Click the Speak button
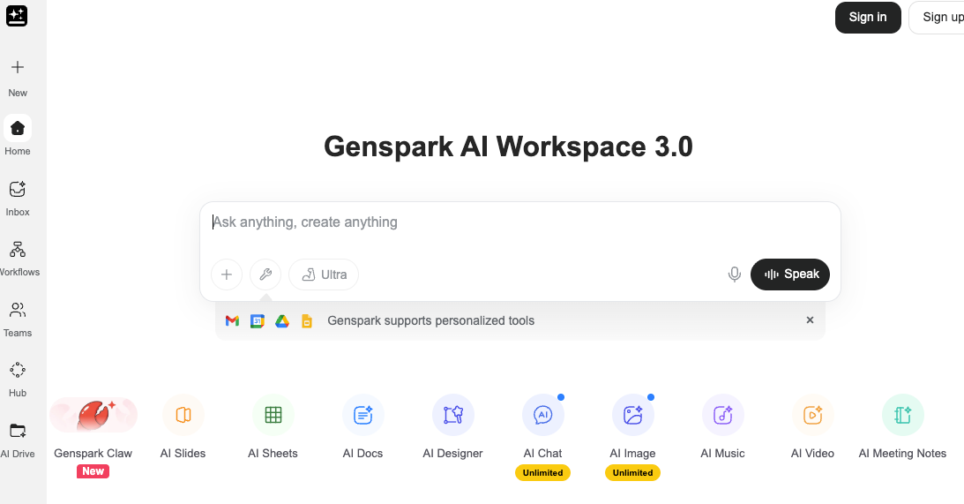The height and width of the screenshot is (504, 964). (790, 275)
